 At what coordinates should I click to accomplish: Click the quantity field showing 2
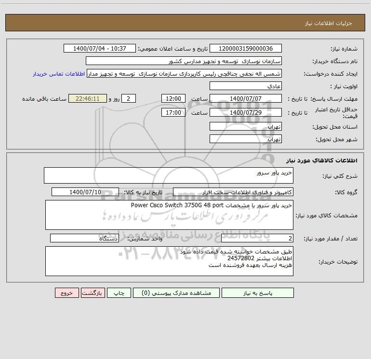point(257,239)
